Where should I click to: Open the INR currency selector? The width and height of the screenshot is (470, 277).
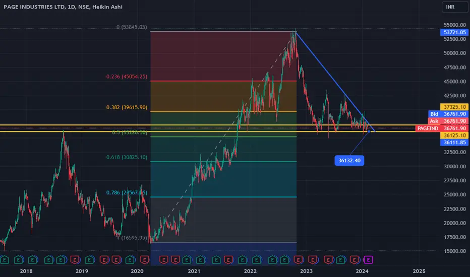[x=455, y=7]
